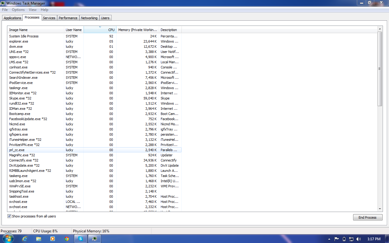Open the Networking tab
The image size is (389, 243).
coord(89,18)
